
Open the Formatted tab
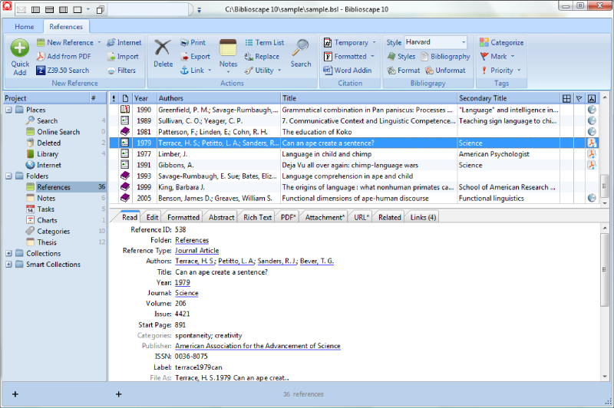point(183,217)
